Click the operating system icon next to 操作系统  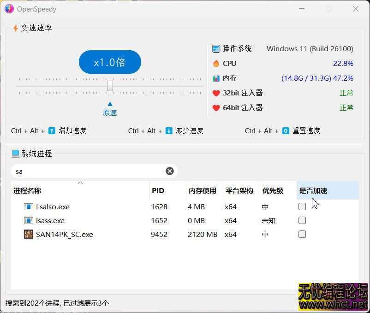coord(215,48)
